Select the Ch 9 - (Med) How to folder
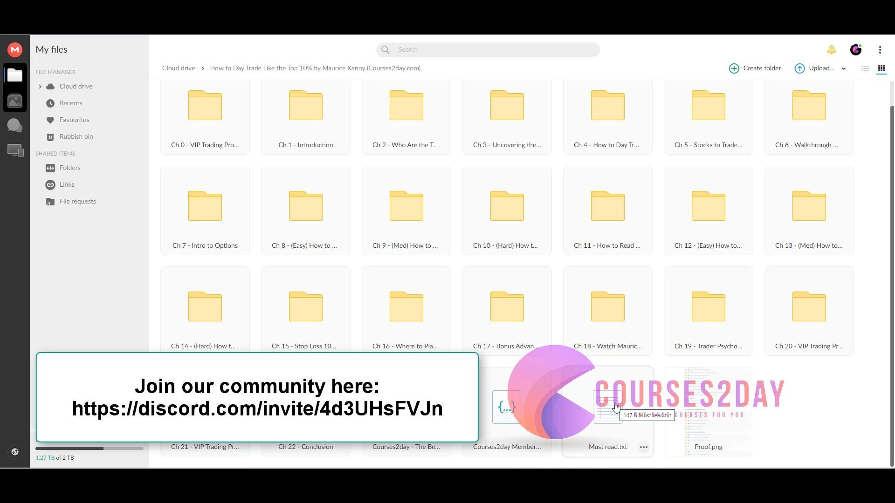The image size is (895, 503). point(406,211)
